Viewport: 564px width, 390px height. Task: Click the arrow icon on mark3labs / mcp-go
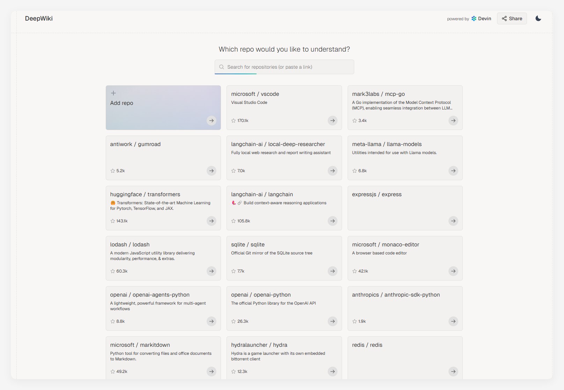click(453, 121)
